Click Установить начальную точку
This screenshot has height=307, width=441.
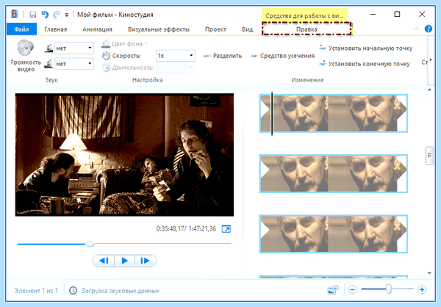click(365, 48)
